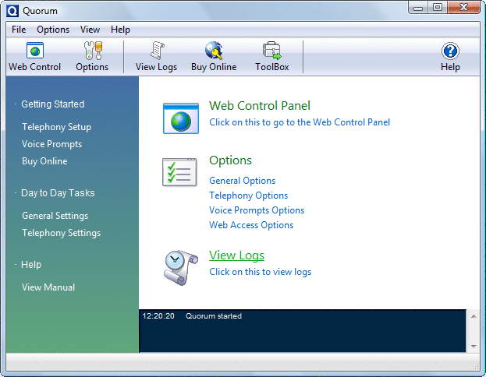Collapse the Day to Day Tasks section
This screenshot has height=377, width=486.
pyautogui.click(x=16, y=193)
